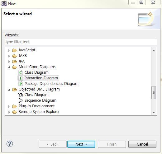
Task: Expand the Plug-in Development category
Action: 9,106
